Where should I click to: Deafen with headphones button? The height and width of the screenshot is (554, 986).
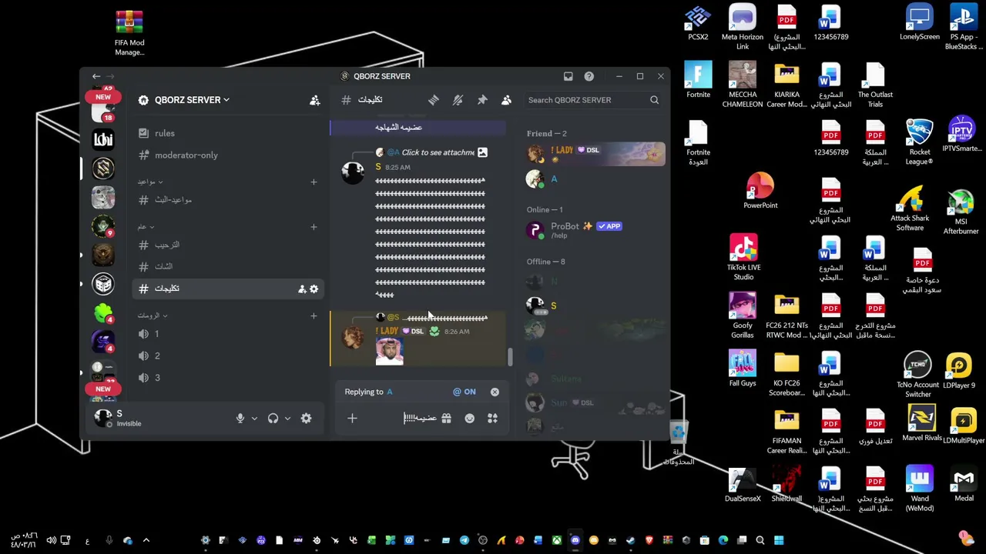click(273, 418)
